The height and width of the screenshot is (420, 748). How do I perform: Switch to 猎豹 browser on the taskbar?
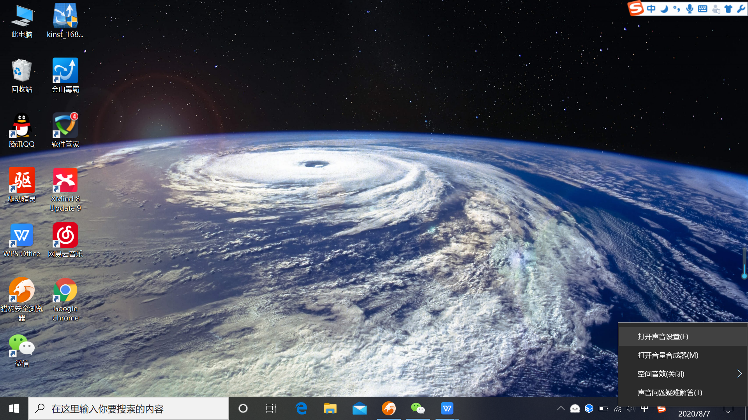pyautogui.click(x=389, y=408)
